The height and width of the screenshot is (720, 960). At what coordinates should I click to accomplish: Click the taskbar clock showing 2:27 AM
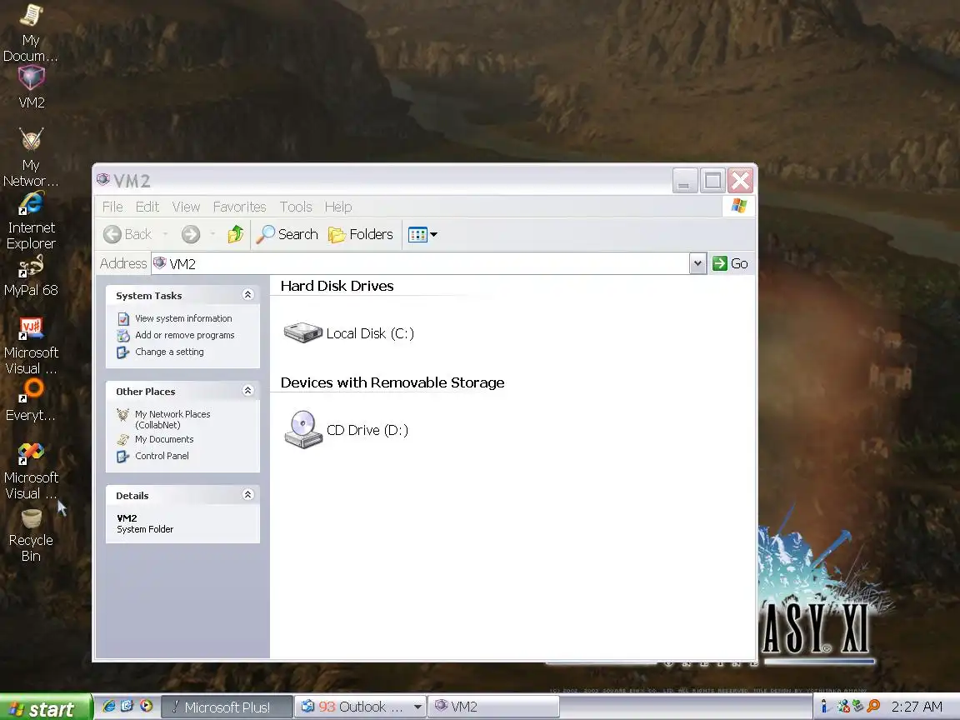click(x=917, y=707)
